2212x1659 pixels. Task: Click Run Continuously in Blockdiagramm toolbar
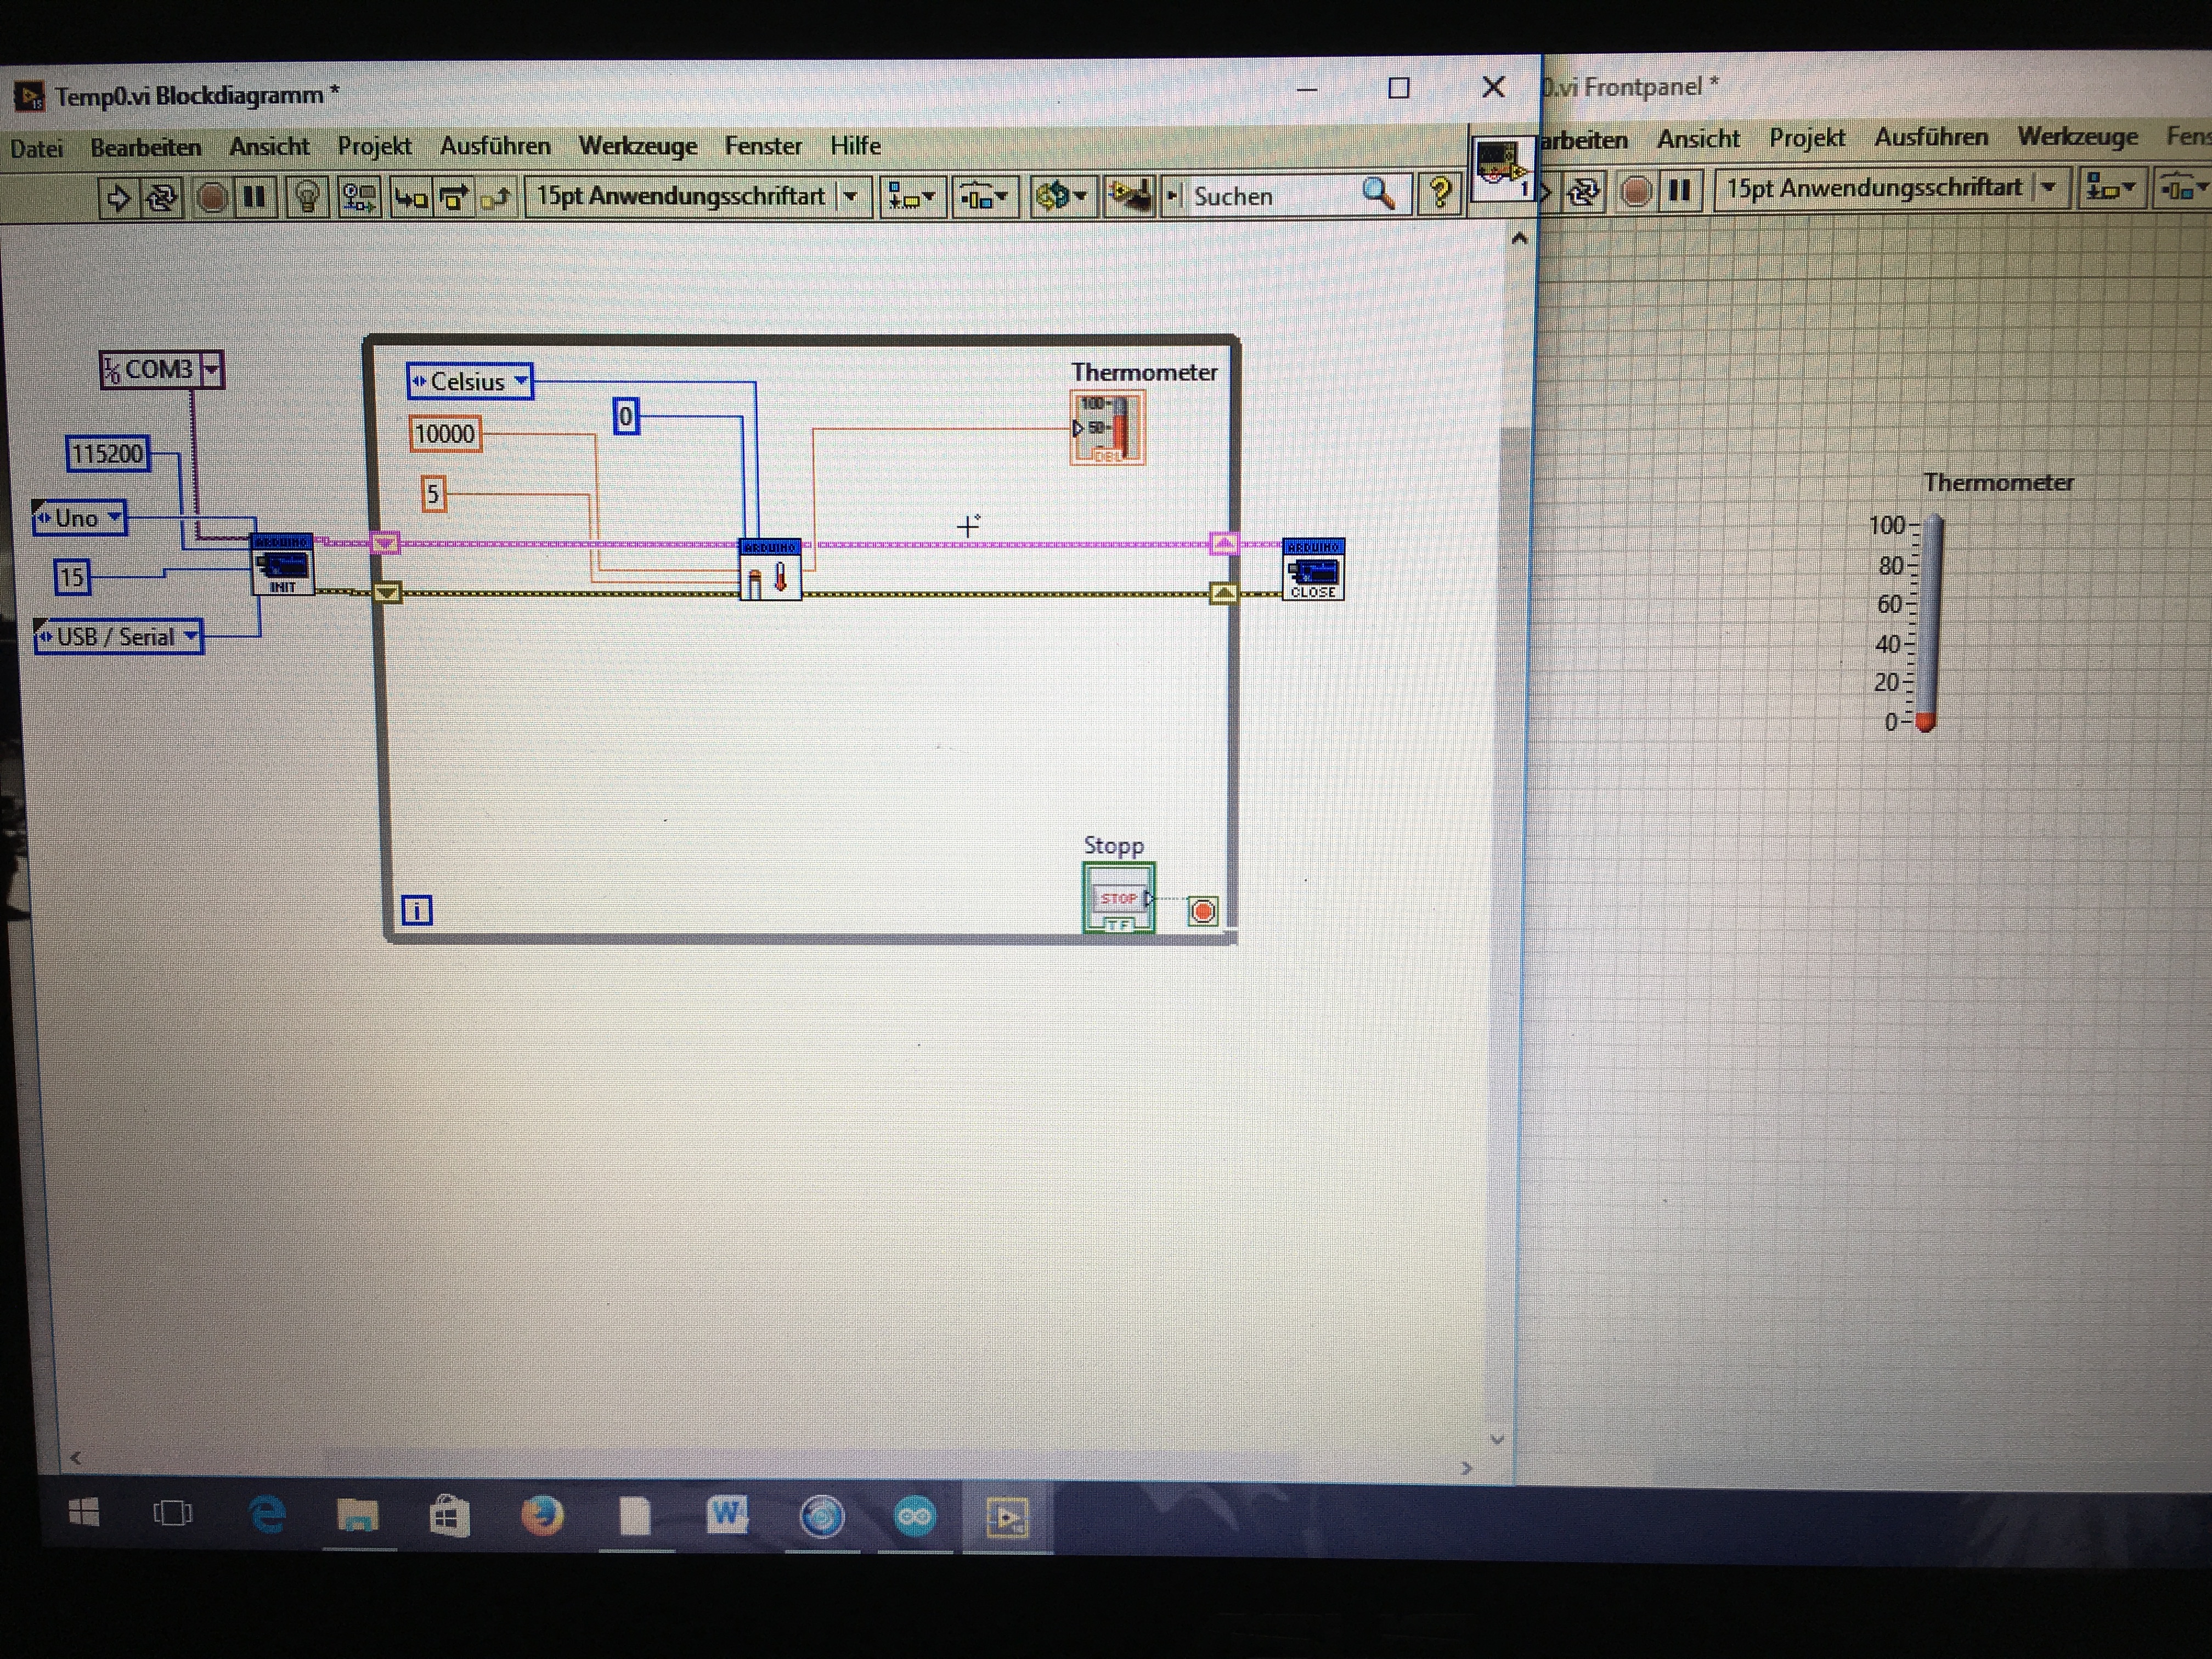pos(161,197)
